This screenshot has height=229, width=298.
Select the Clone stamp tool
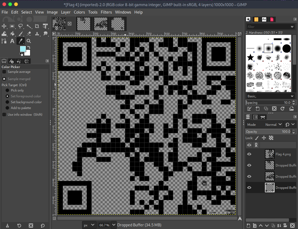point(37,34)
